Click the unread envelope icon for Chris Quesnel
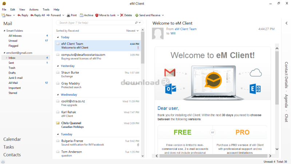291x164 pixels. click(58, 123)
